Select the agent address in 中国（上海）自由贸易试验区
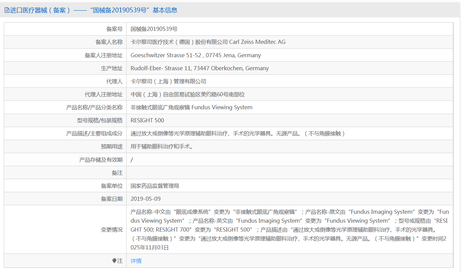This screenshot has height=272, width=461. tap(188, 94)
